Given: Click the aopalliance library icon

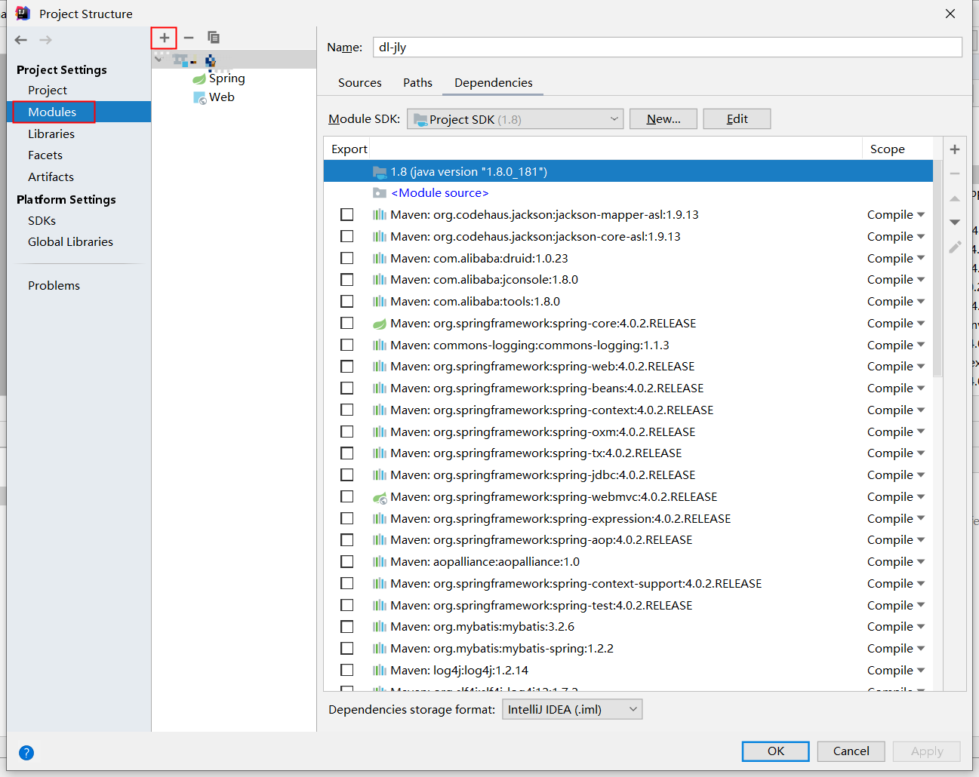Looking at the screenshot, I should click(x=380, y=561).
